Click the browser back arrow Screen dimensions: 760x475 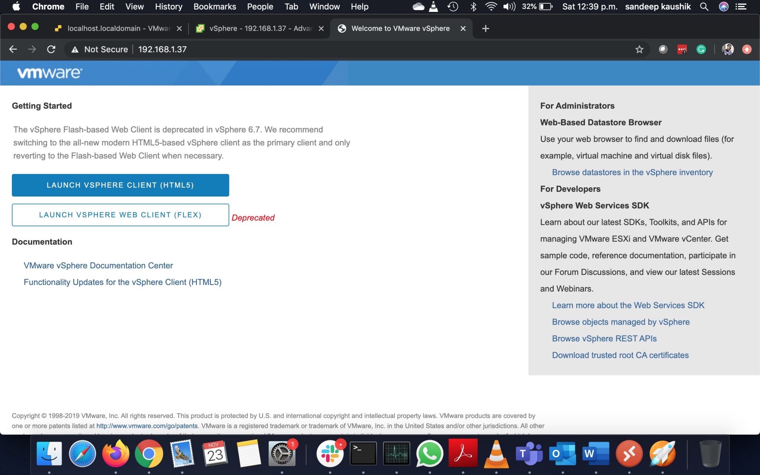tap(13, 49)
